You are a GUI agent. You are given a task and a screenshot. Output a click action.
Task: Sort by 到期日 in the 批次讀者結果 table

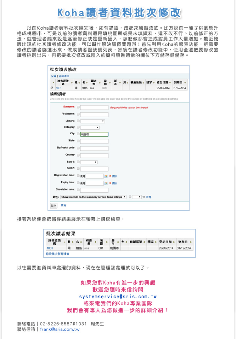(184, 242)
